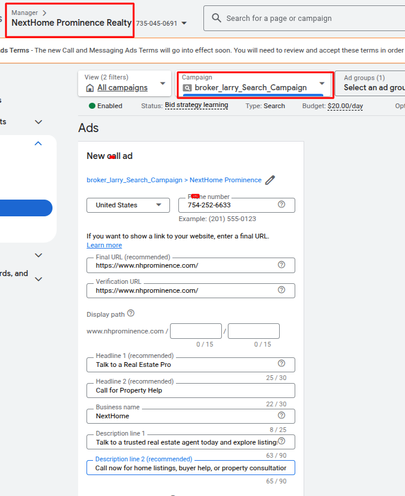Open NextHome Prominence ad group link
This screenshot has width=405, height=496.
point(225,180)
